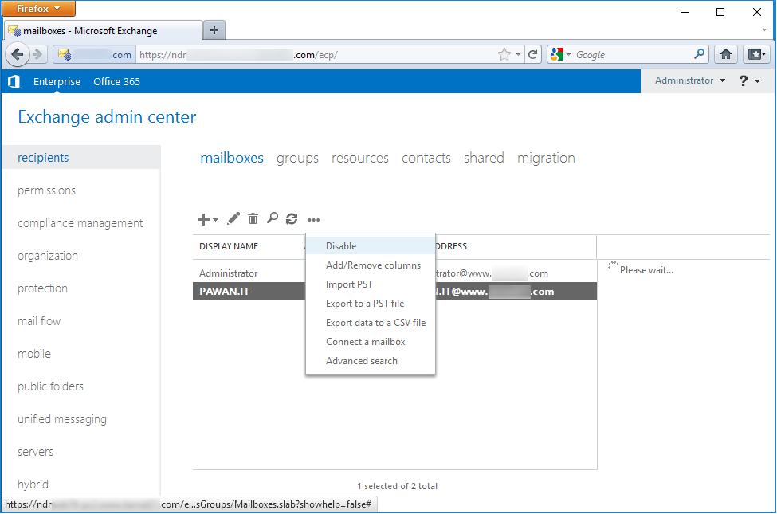This screenshot has height=514, width=777.
Task: Click the Enterprise link in header
Action: point(57,82)
